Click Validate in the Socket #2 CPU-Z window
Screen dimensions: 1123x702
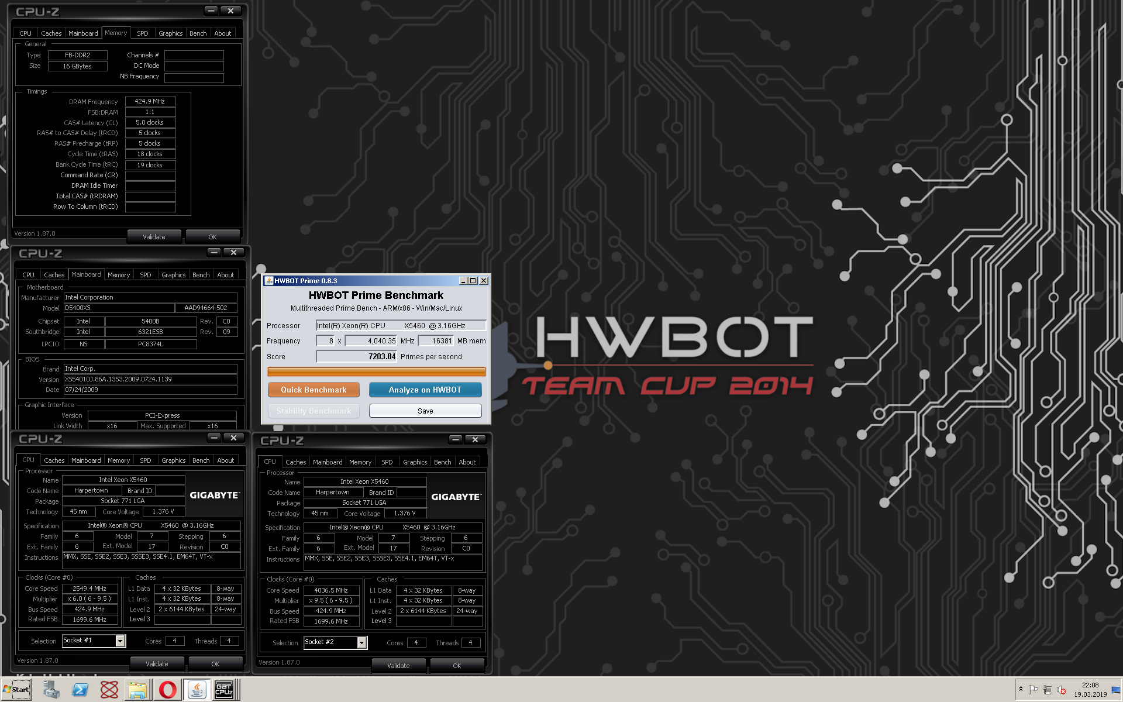click(x=398, y=666)
